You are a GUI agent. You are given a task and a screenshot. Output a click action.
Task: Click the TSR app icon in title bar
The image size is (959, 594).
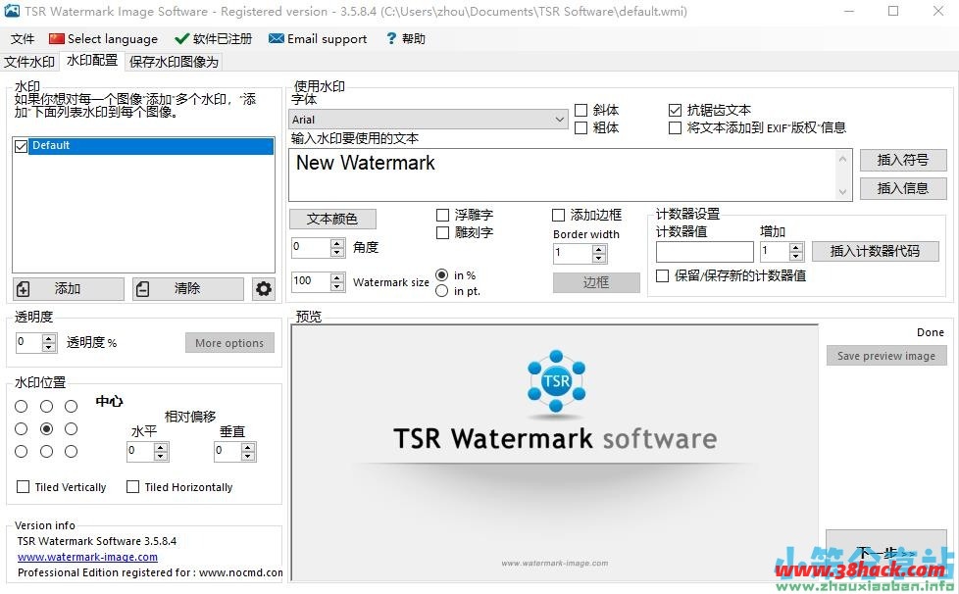pos(12,11)
